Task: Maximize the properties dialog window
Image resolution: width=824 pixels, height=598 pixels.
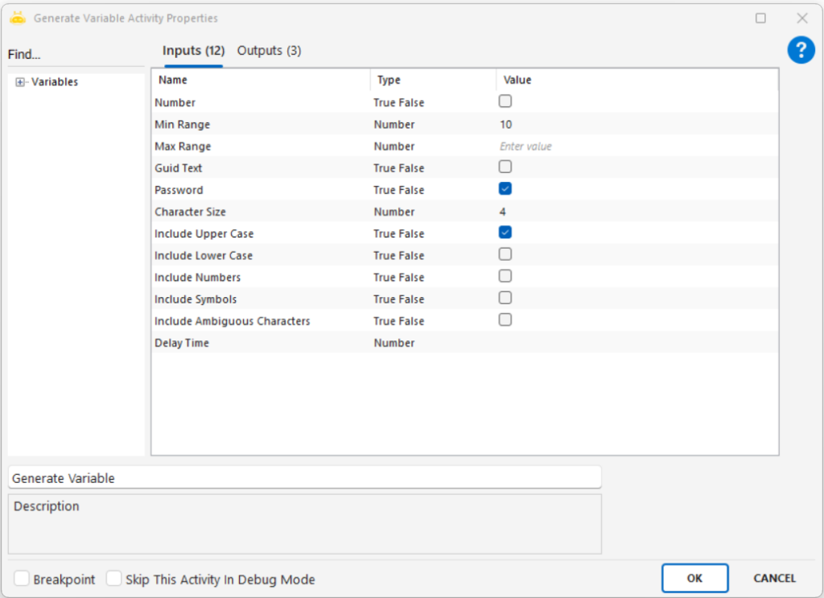Action: 760,18
